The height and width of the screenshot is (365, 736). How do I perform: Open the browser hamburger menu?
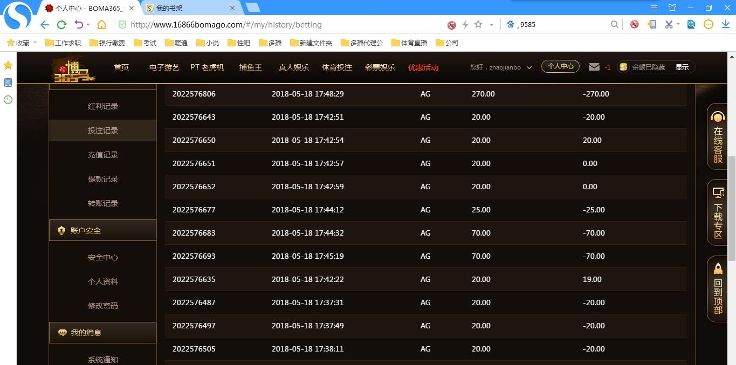(654, 8)
